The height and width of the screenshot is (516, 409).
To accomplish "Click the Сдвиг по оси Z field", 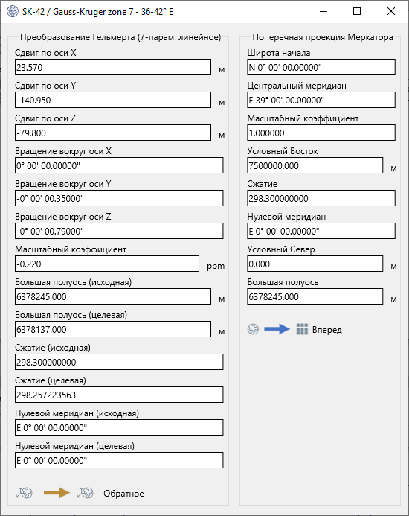I will point(113,133).
